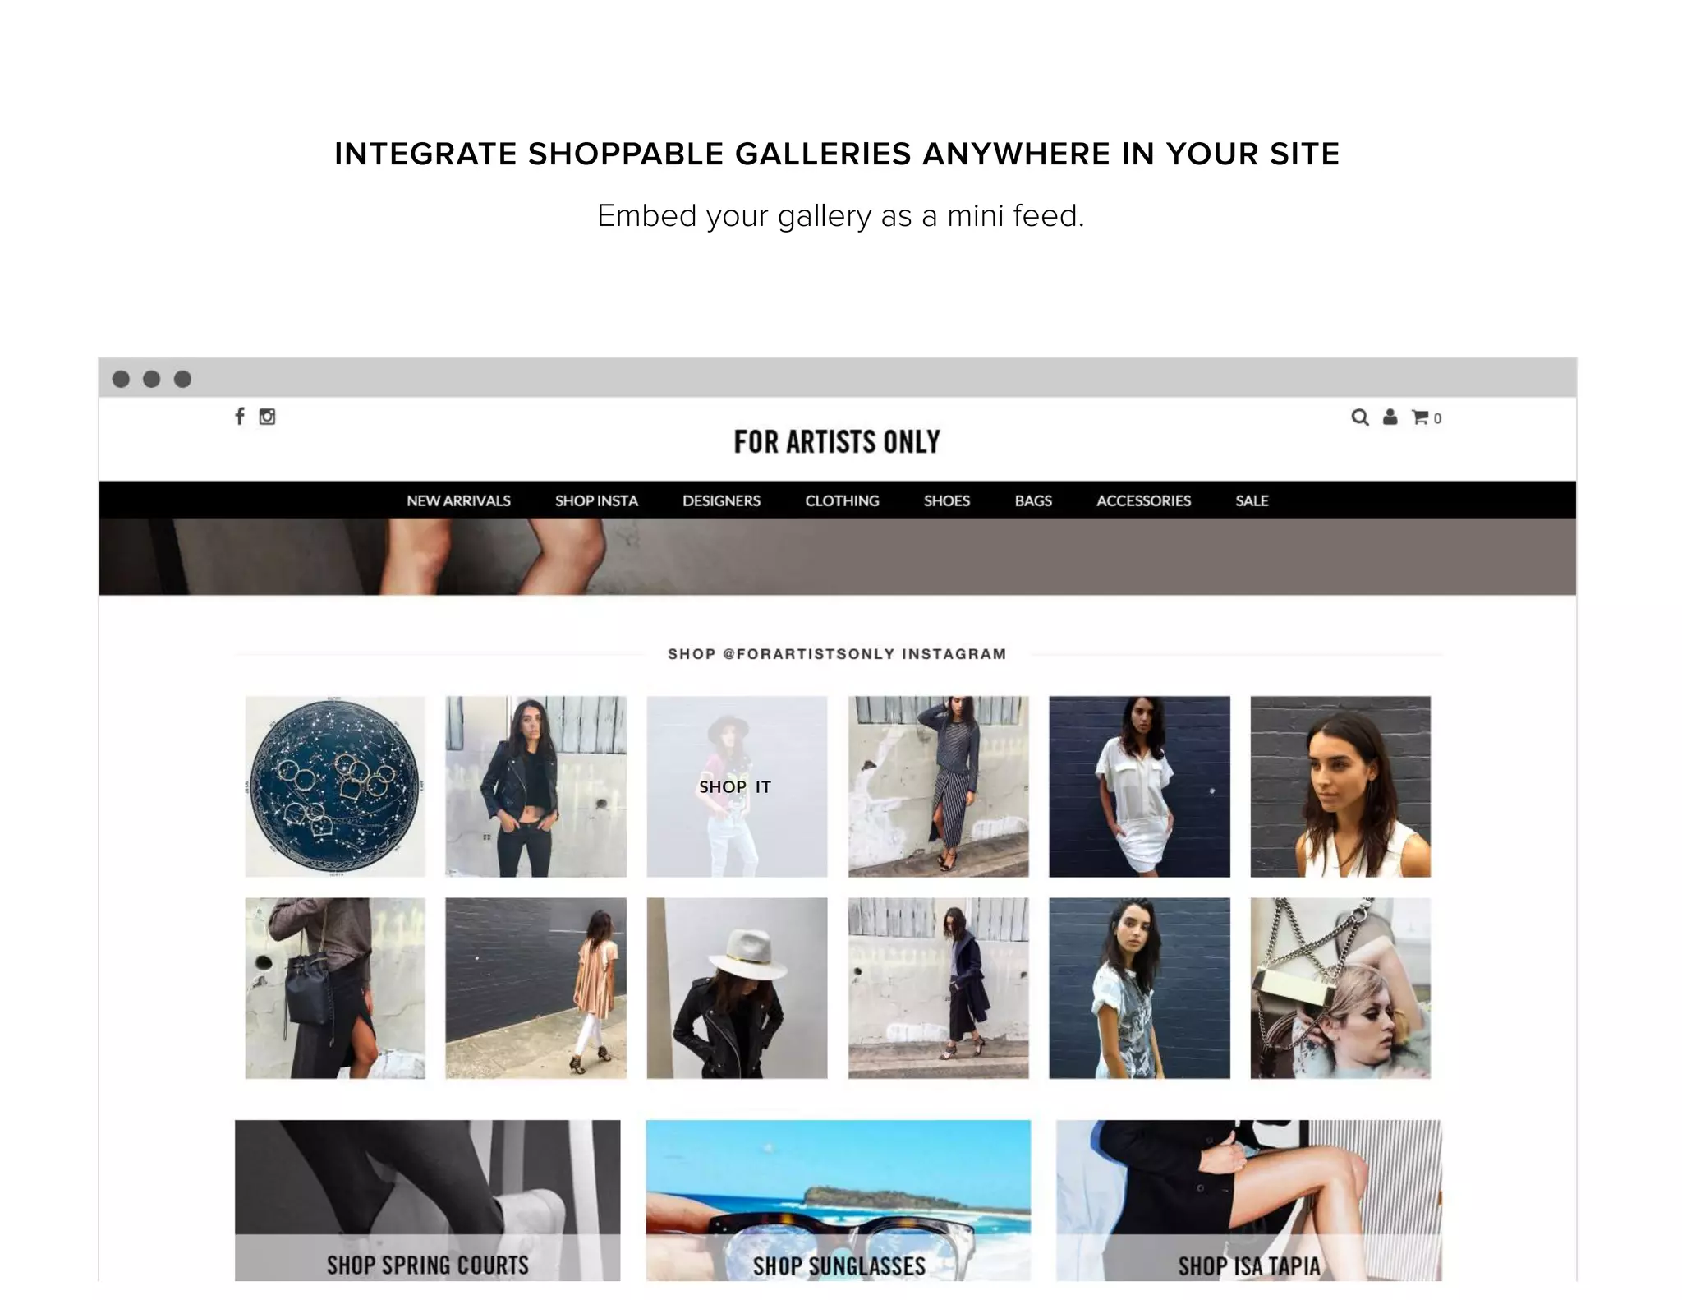Go to the Sale section

[x=1252, y=500]
